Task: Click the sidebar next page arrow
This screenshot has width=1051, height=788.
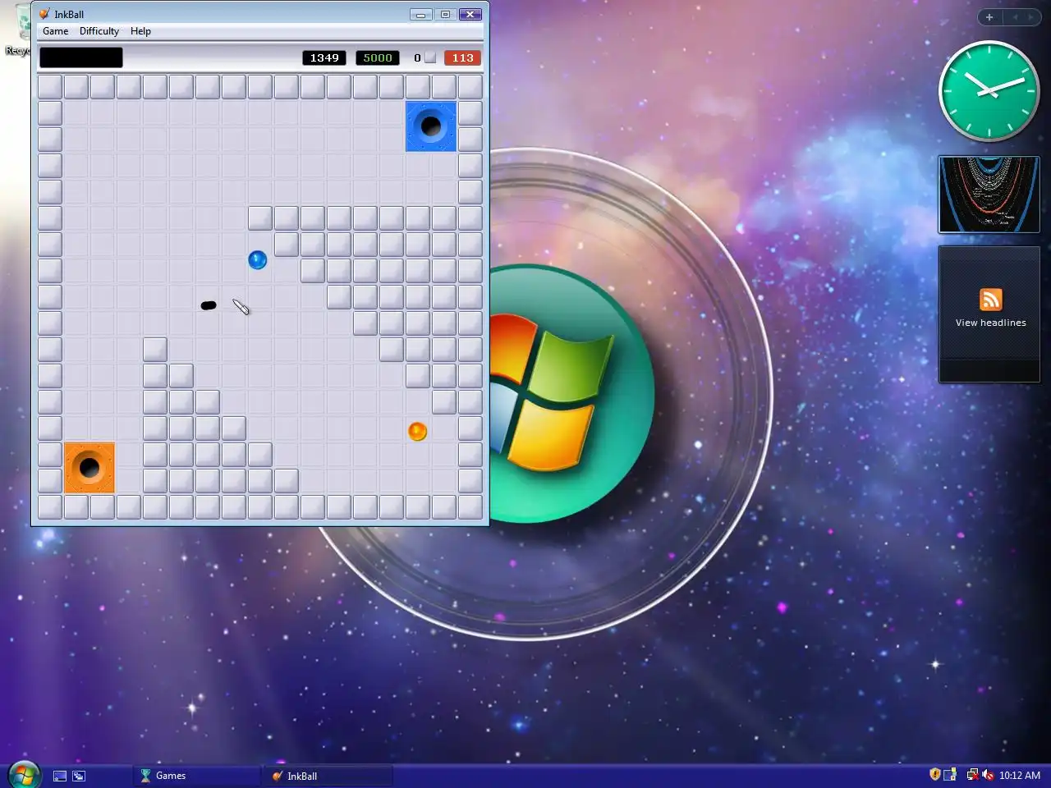Action: (1031, 17)
